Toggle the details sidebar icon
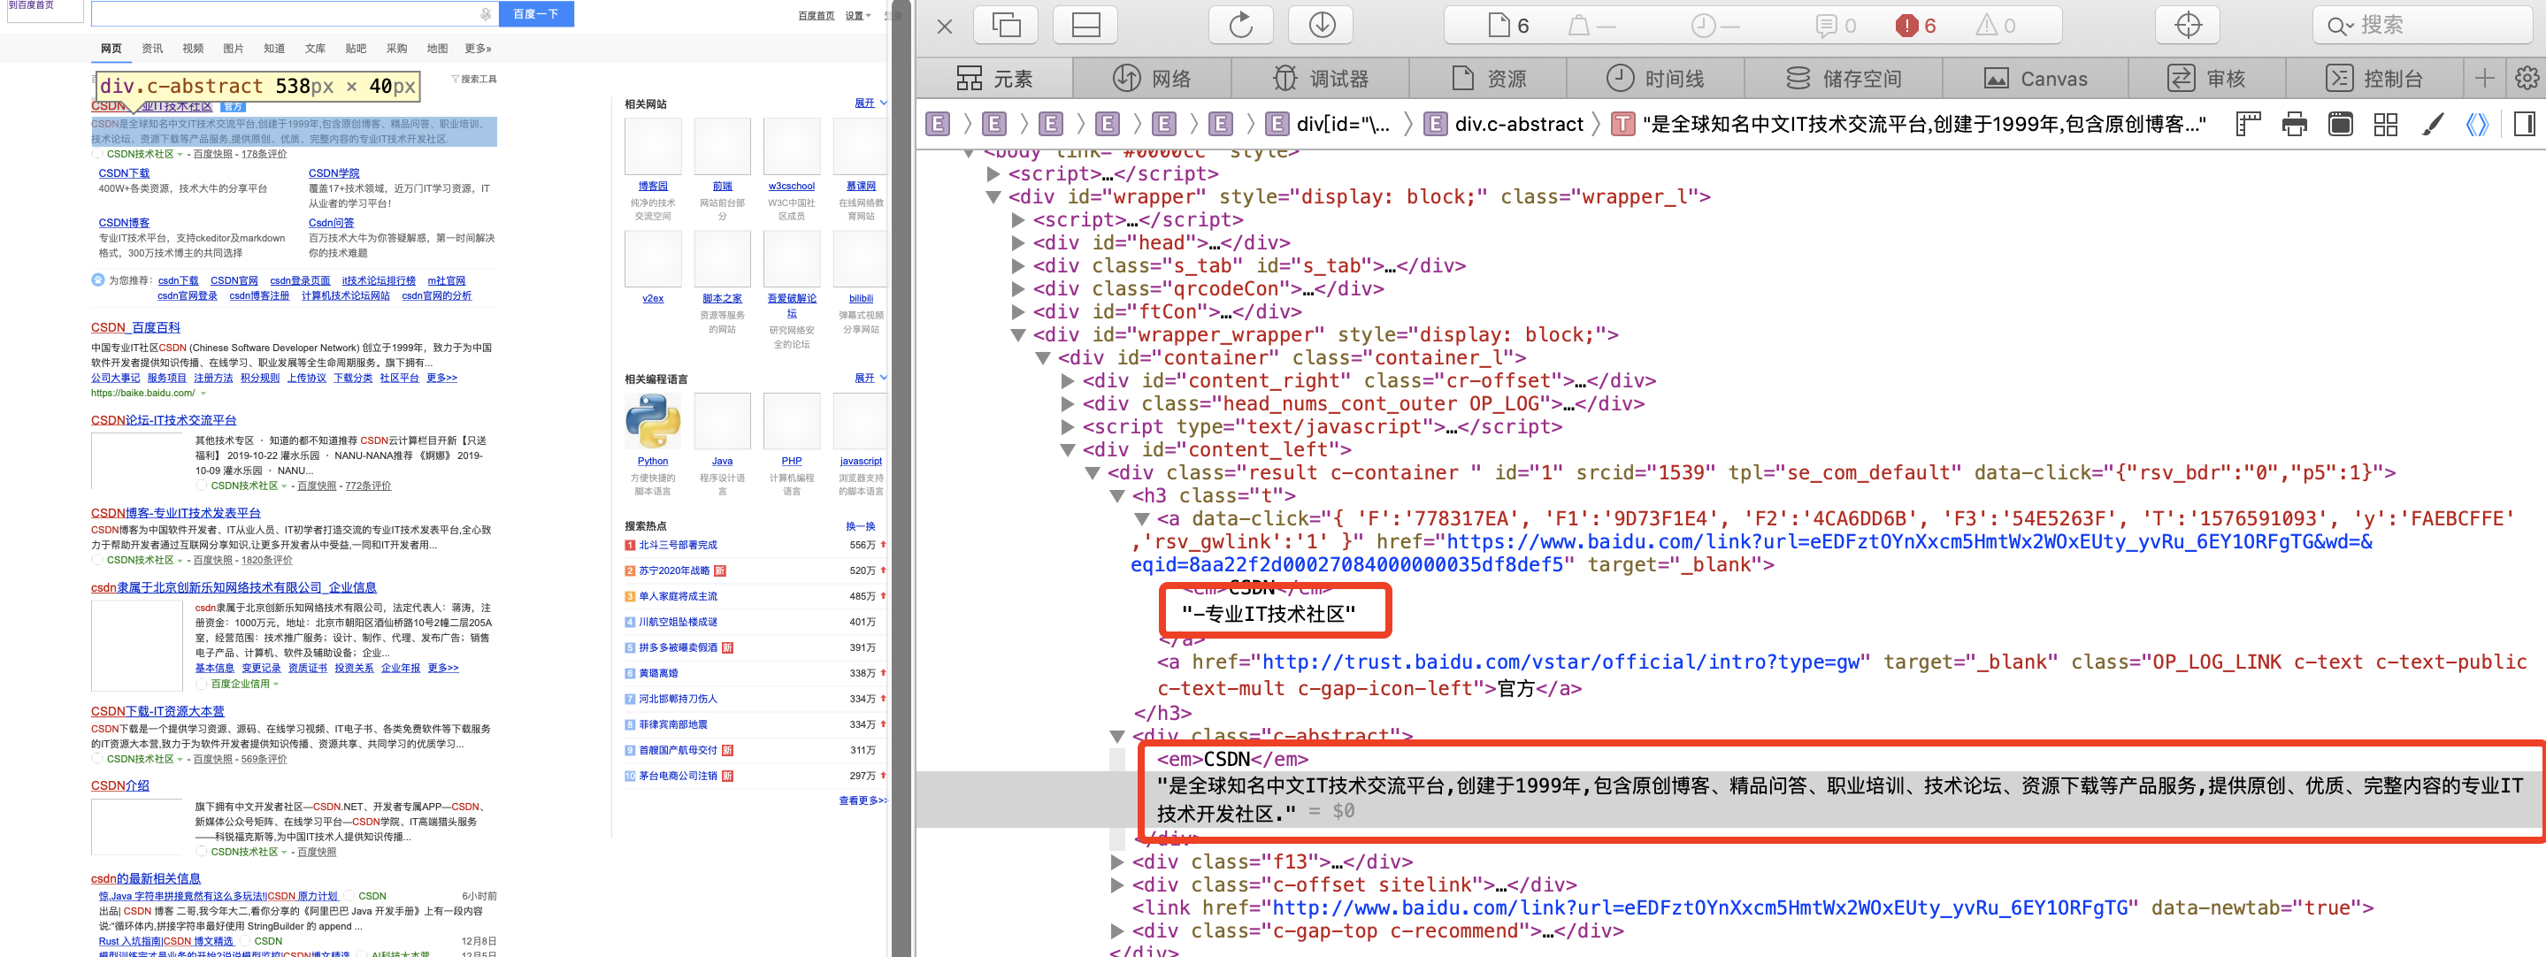This screenshot has width=2546, height=957. pyautogui.click(x=2524, y=124)
